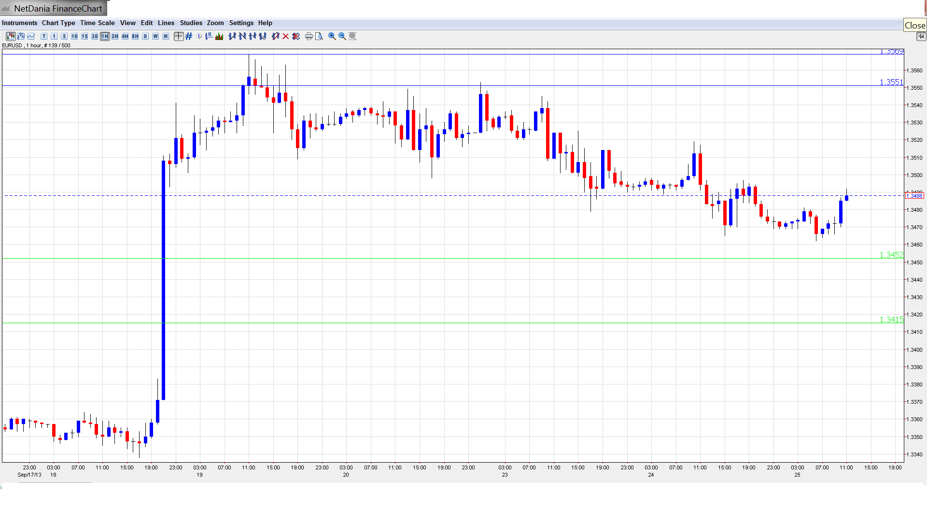Image resolution: width=927 pixels, height=521 pixels.
Task: Open the Time Scale menu
Action: [97, 23]
